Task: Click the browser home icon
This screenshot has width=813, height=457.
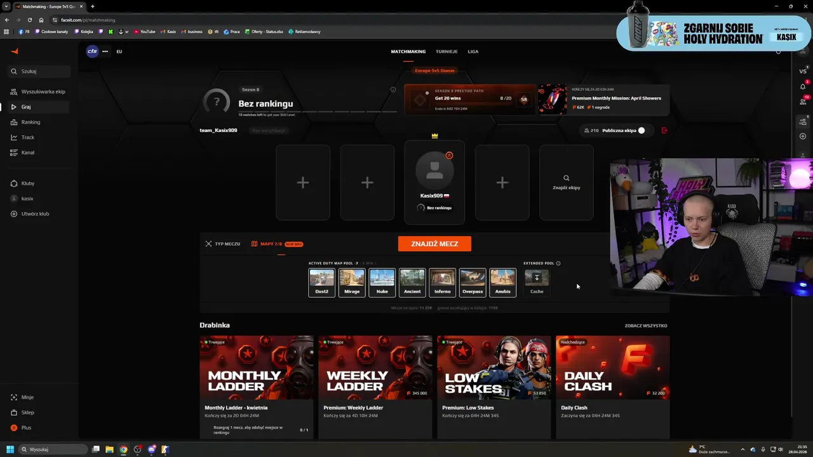Action: [x=41, y=20]
